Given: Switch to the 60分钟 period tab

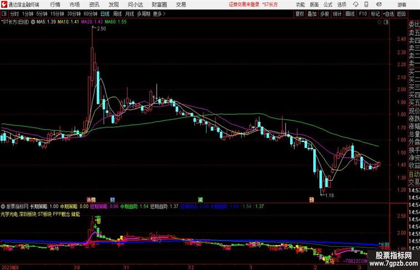Looking at the screenshot, I should pyautogui.click(x=91, y=14).
